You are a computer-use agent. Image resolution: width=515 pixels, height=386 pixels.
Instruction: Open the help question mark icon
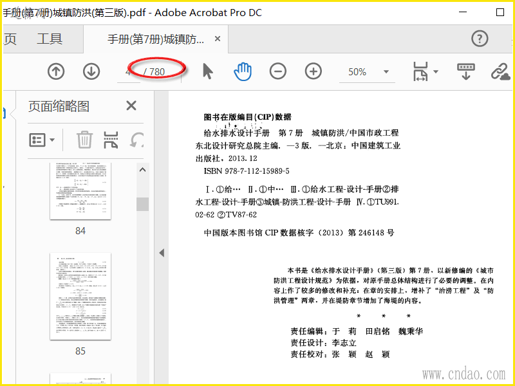tap(480, 39)
